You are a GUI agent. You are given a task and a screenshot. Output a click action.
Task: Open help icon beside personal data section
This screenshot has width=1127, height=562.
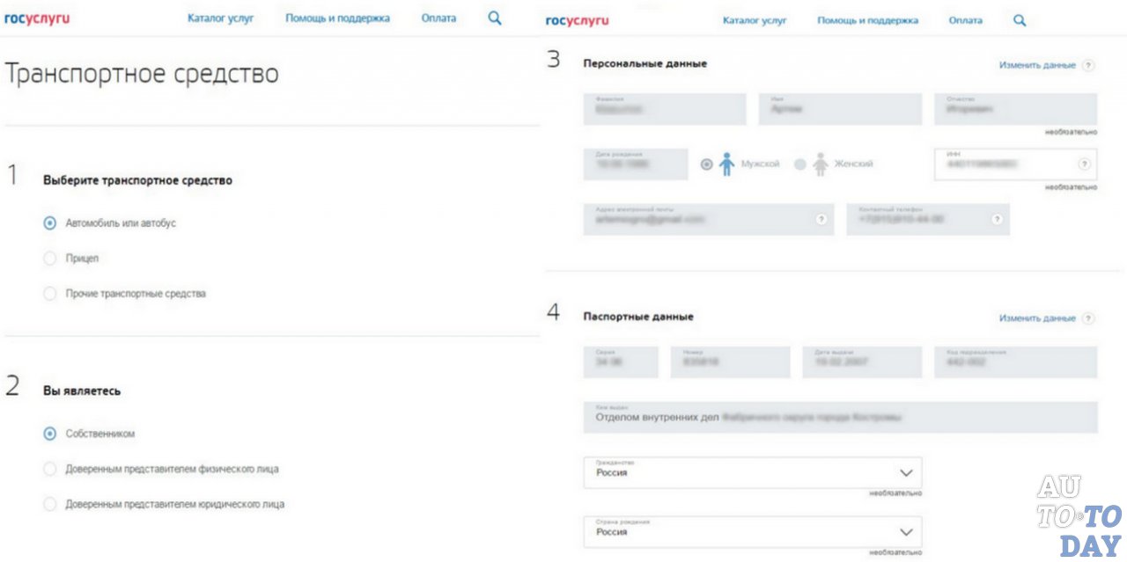pyautogui.click(x=1088, y=66)
